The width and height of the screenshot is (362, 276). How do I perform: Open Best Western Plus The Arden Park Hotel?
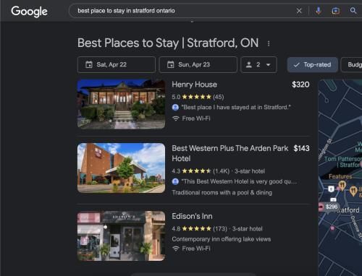pos(230,153)
